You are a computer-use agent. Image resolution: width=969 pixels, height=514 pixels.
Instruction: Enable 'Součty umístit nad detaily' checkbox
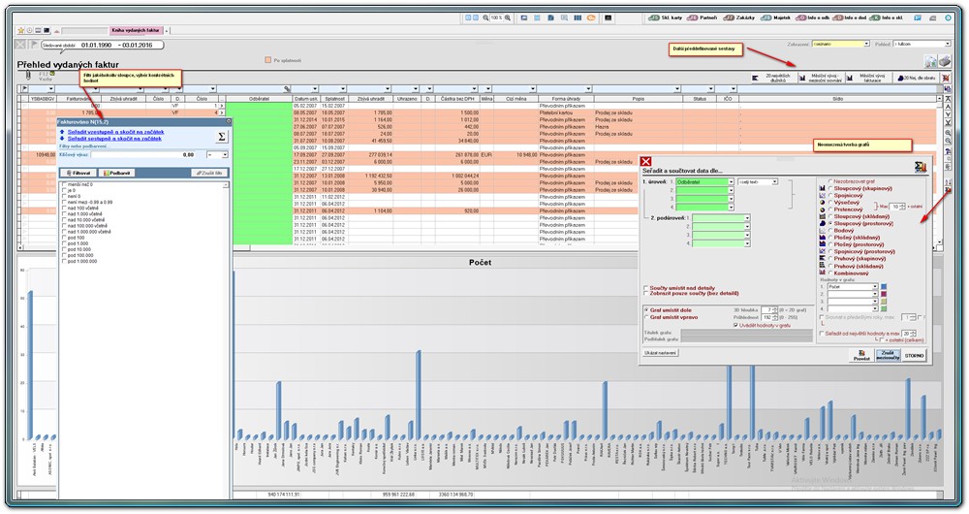coord(646,288)
